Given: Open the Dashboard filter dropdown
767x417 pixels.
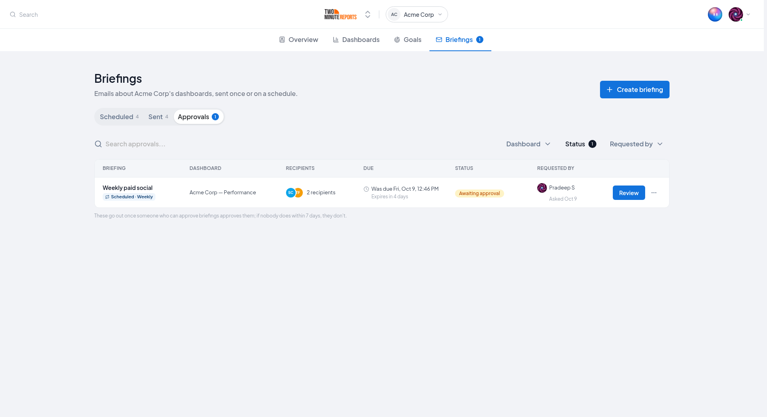Looking at the screenshot, I should click(528, 144).
